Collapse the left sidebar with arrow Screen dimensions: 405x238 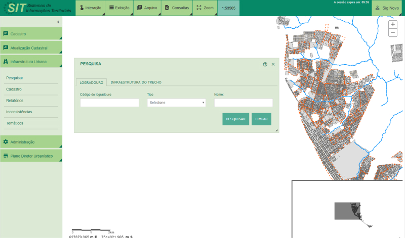click(x=58, y=22)
